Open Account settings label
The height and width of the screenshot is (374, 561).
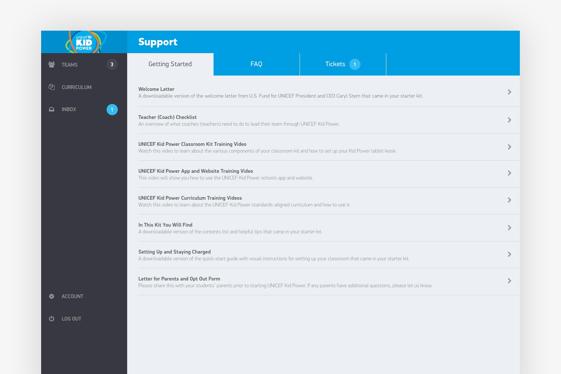(x=73, y=296)
